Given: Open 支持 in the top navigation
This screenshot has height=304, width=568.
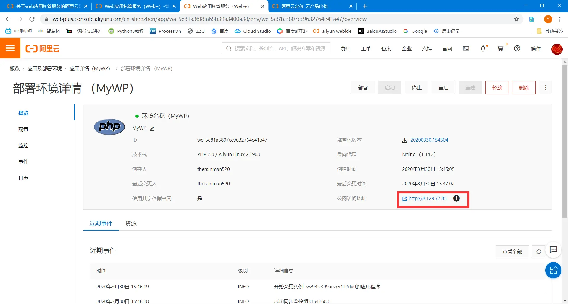Looking at the screenshot, I should (427, 49).
